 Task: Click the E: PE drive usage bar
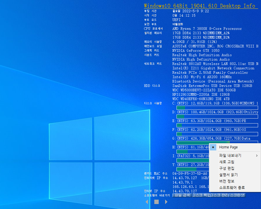click(217, 125)
